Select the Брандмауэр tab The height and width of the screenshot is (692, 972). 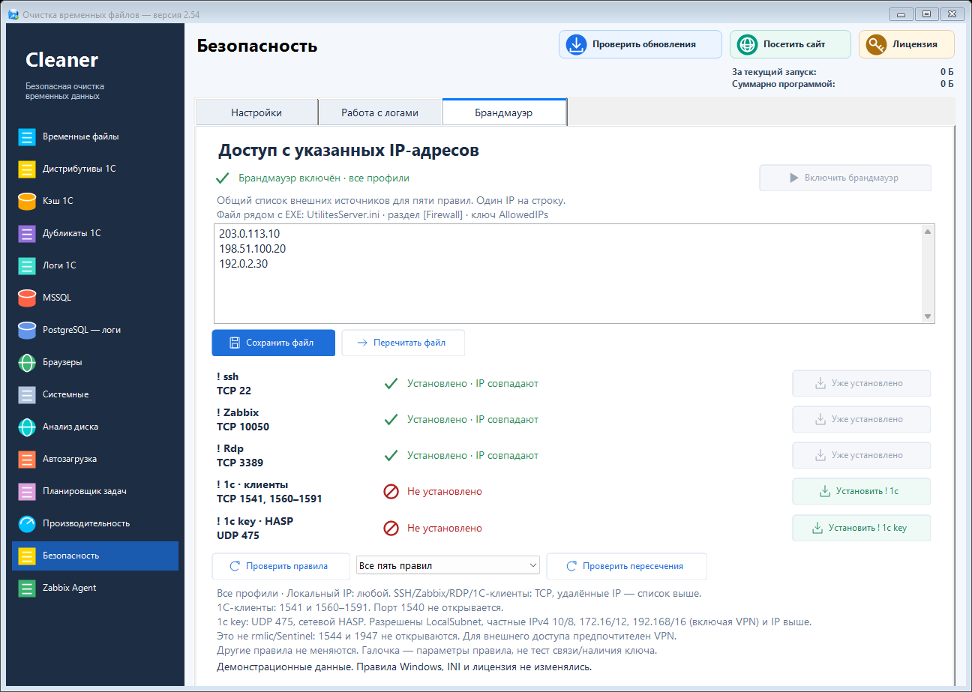point(504,112)
